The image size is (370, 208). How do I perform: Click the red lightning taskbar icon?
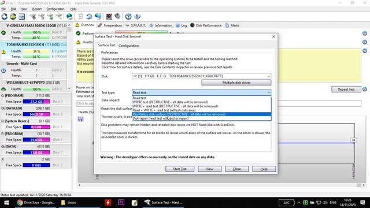click(x=108, y=202)
